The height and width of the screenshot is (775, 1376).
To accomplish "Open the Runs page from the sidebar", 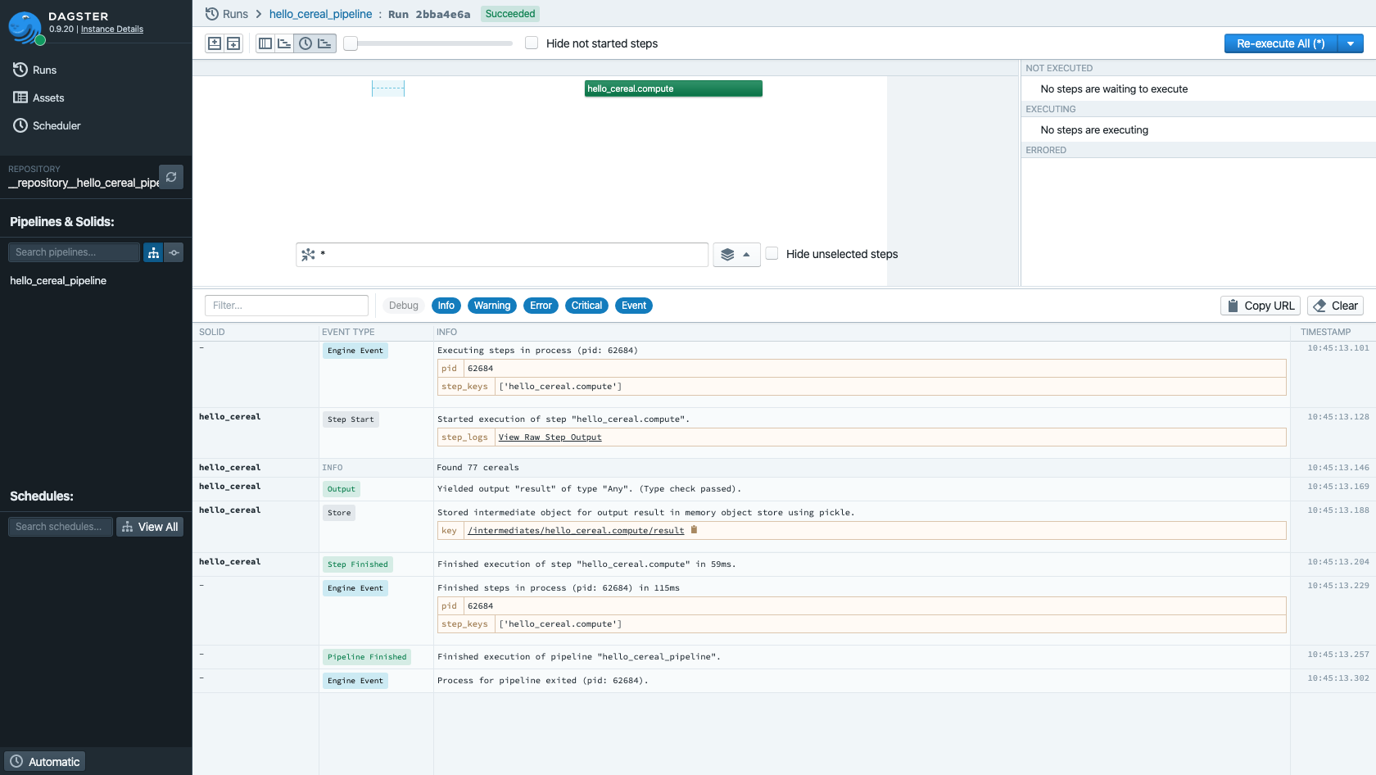I will (35, 70).
